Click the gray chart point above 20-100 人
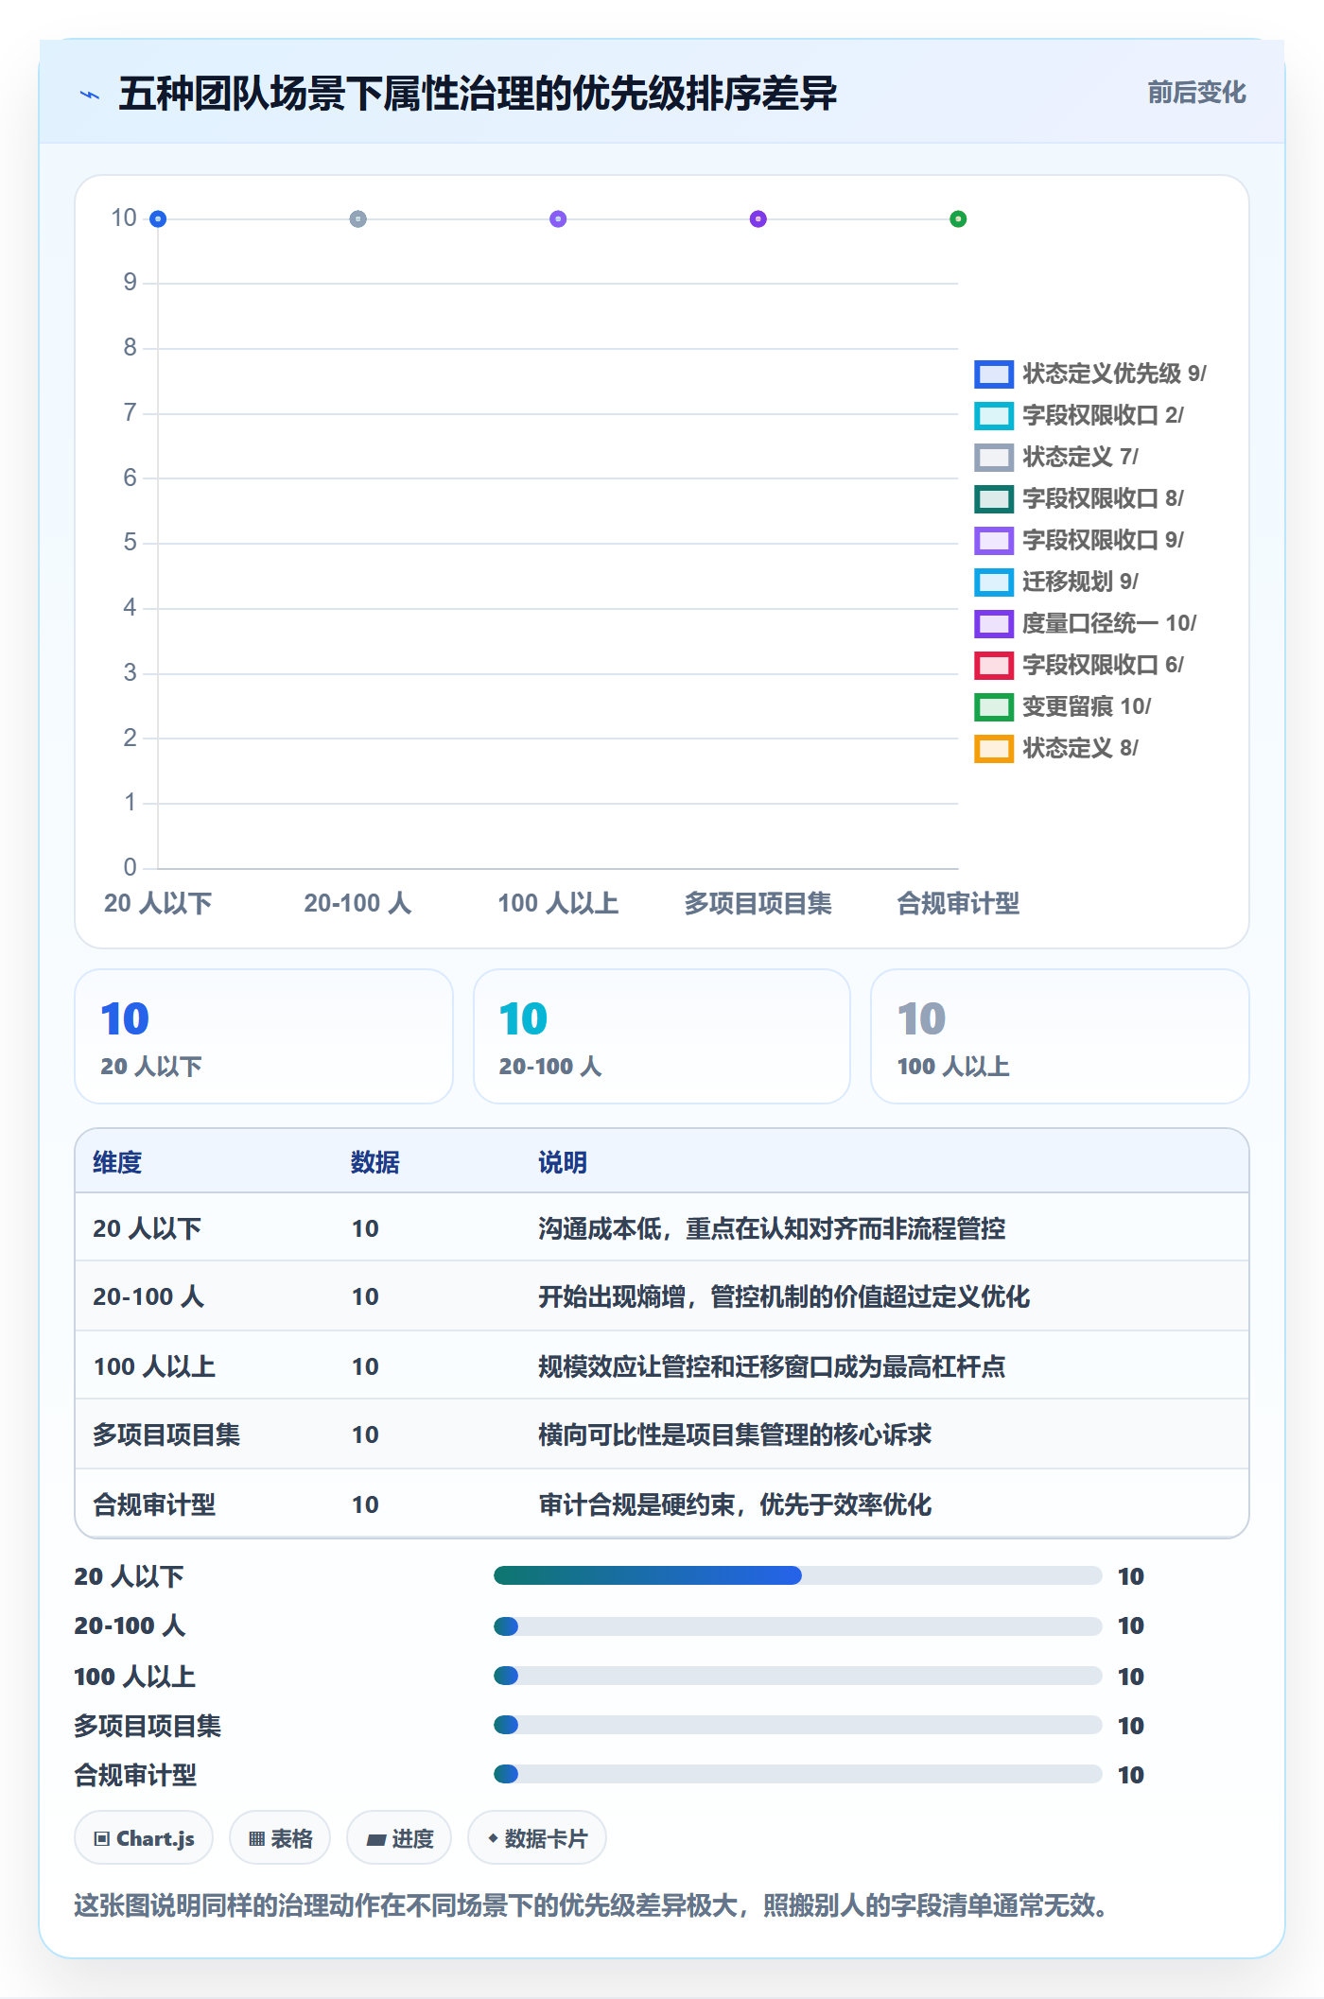Viewport: 1324px width, 1999px height. [358, 219]
